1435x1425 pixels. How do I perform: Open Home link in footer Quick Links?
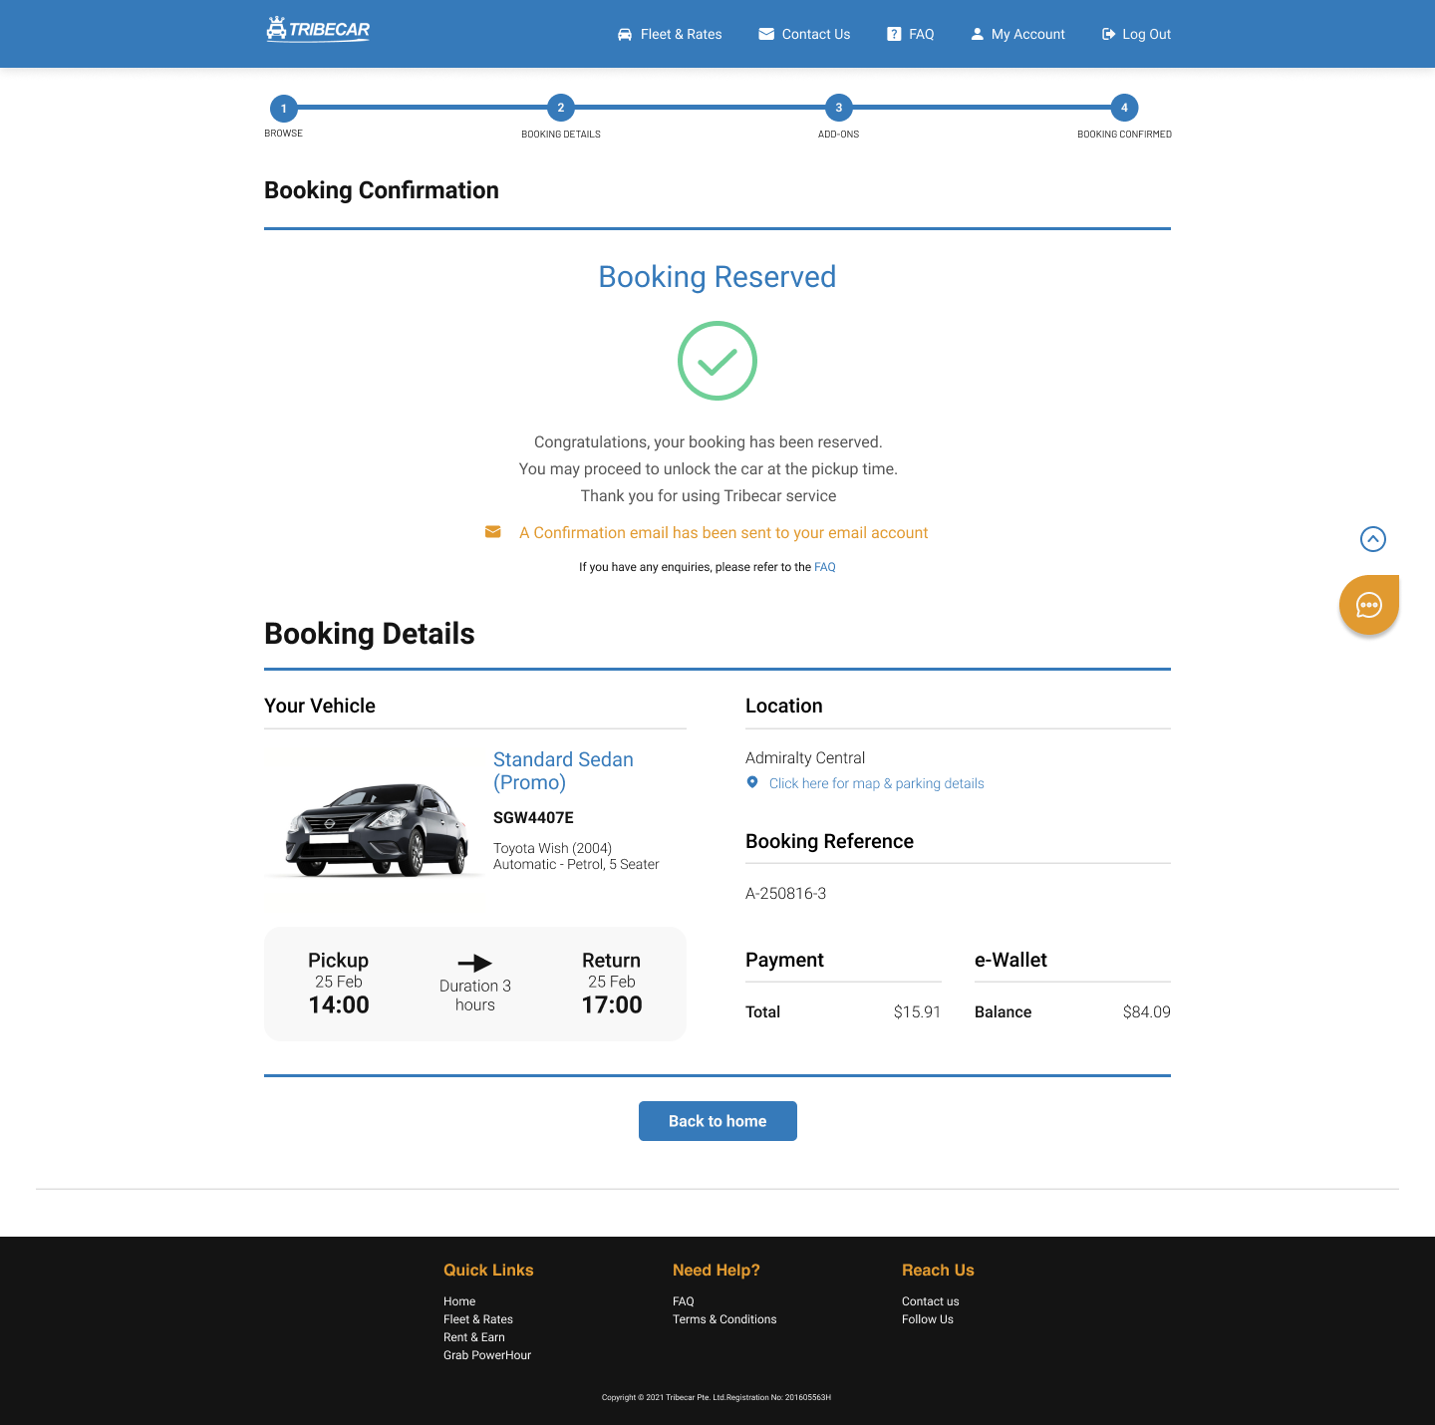point(459,1301)
